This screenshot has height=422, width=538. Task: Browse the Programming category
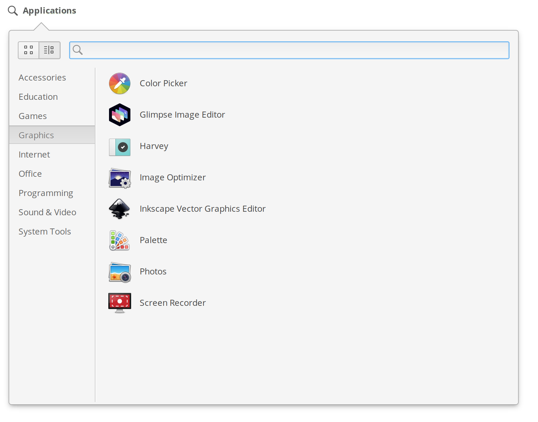pyautogui.click(x=46, y=193)
